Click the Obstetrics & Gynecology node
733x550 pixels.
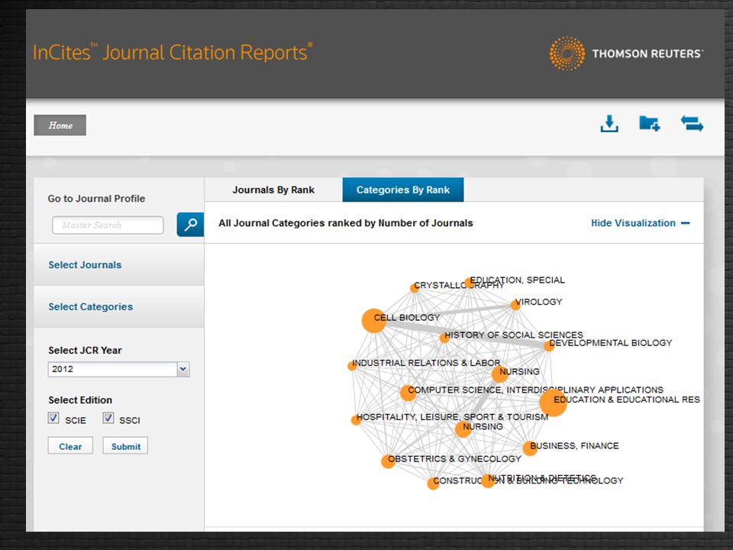click(388, 461)
